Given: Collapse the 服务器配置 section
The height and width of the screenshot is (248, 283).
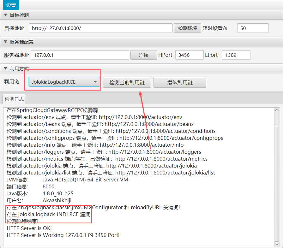Looking at the screenshot, I should pos(6,42).
